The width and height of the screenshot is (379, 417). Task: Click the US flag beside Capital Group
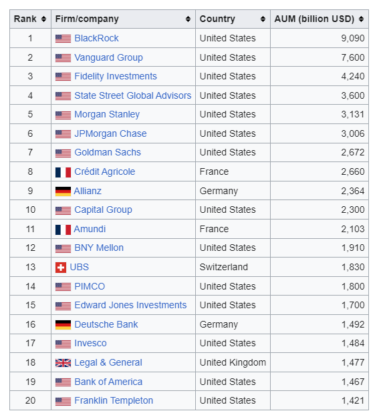pyautogui.click(x=63, y=210)
